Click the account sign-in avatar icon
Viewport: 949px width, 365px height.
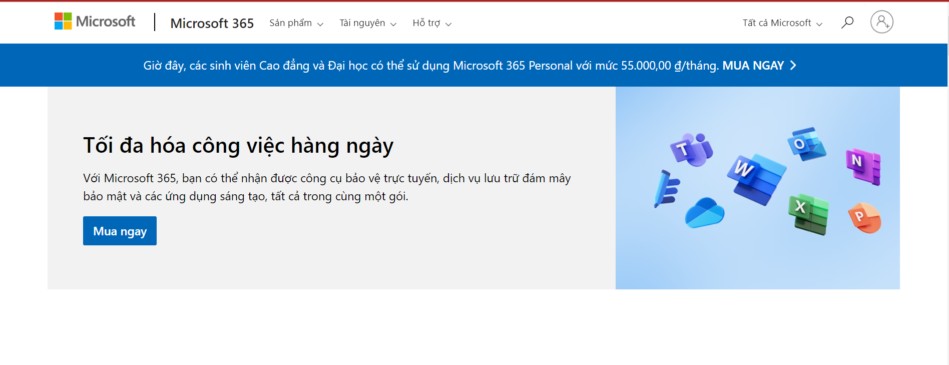pyautogui.click(x=882, y=22)
